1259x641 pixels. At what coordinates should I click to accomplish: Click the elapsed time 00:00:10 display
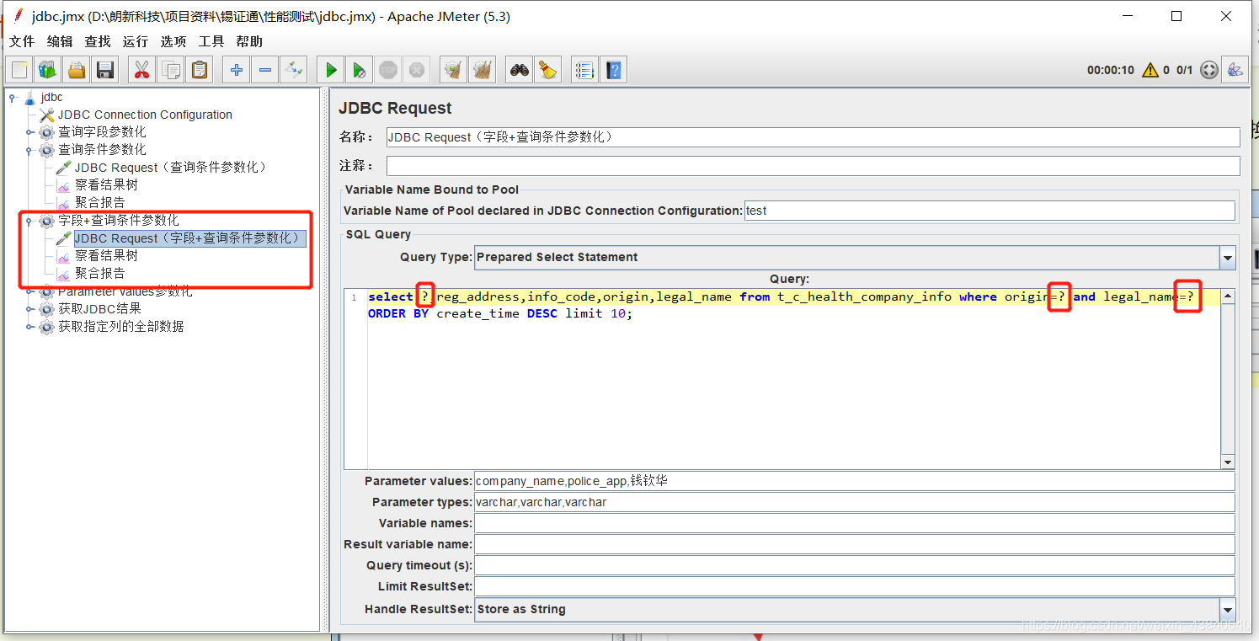[1111, 70]
